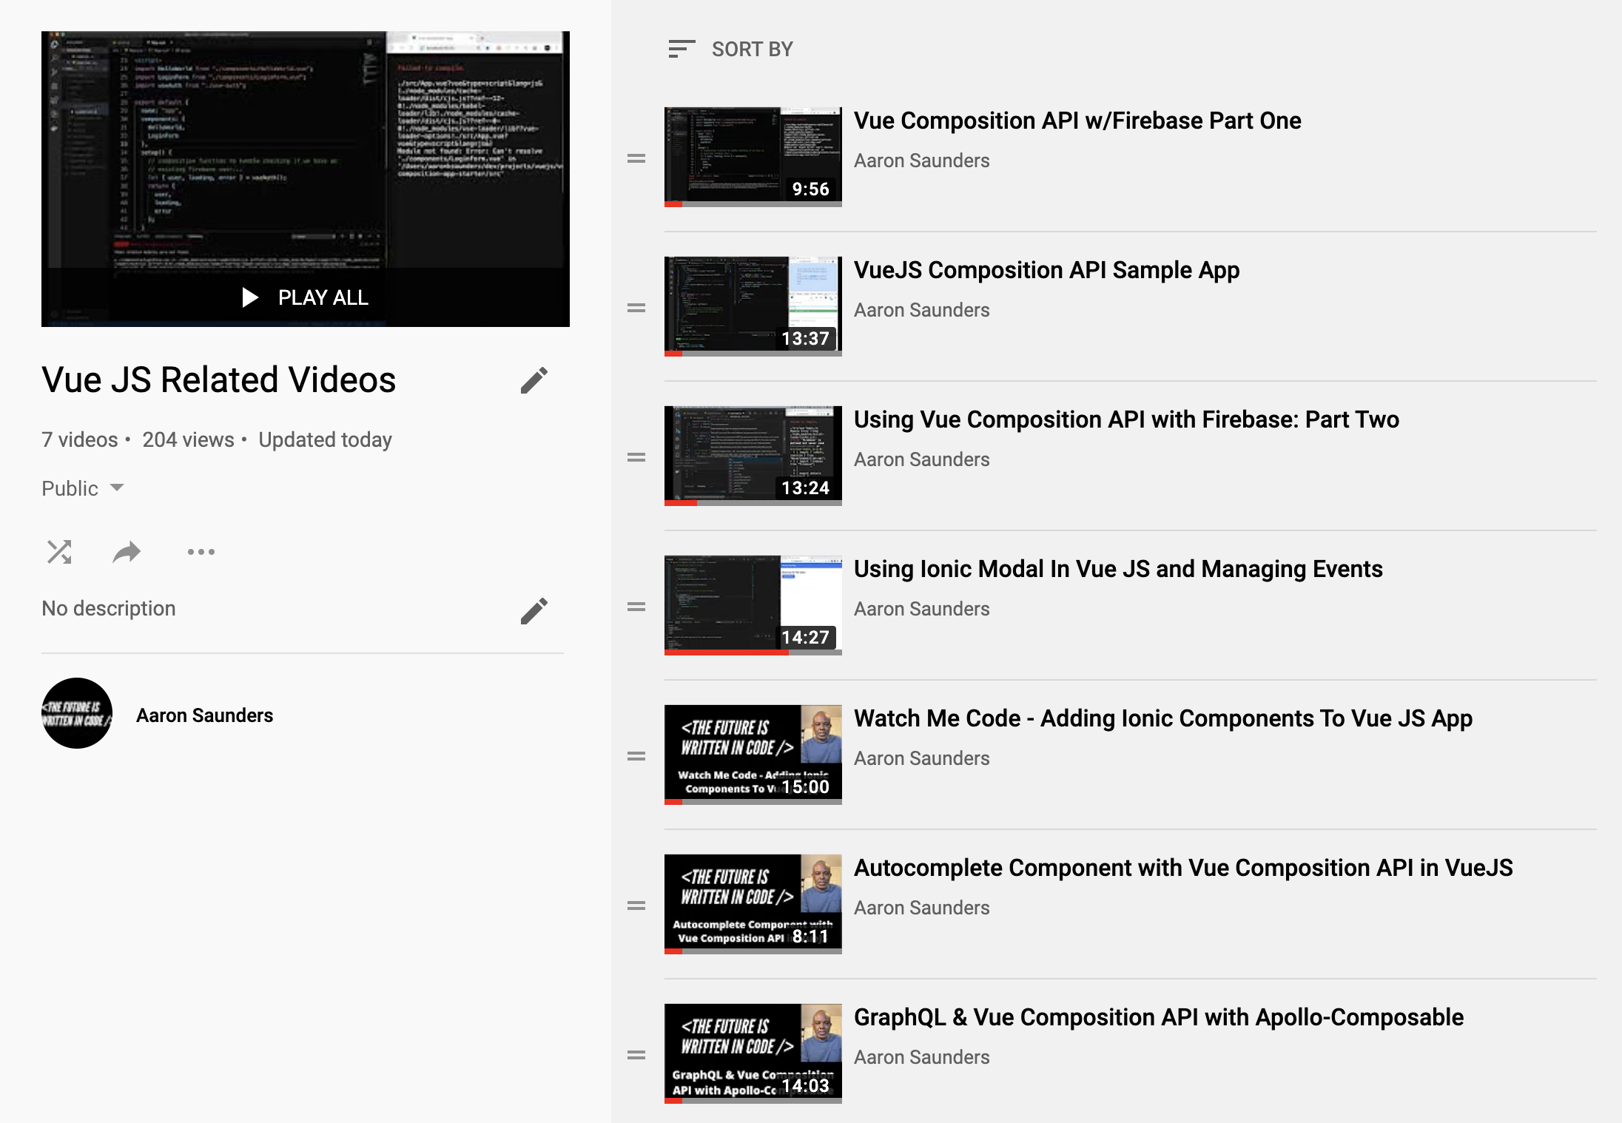Click Aaron Saunders channel name beside avatar
The height and width of the screenshot is (1123, 1622).
(204, 715)
